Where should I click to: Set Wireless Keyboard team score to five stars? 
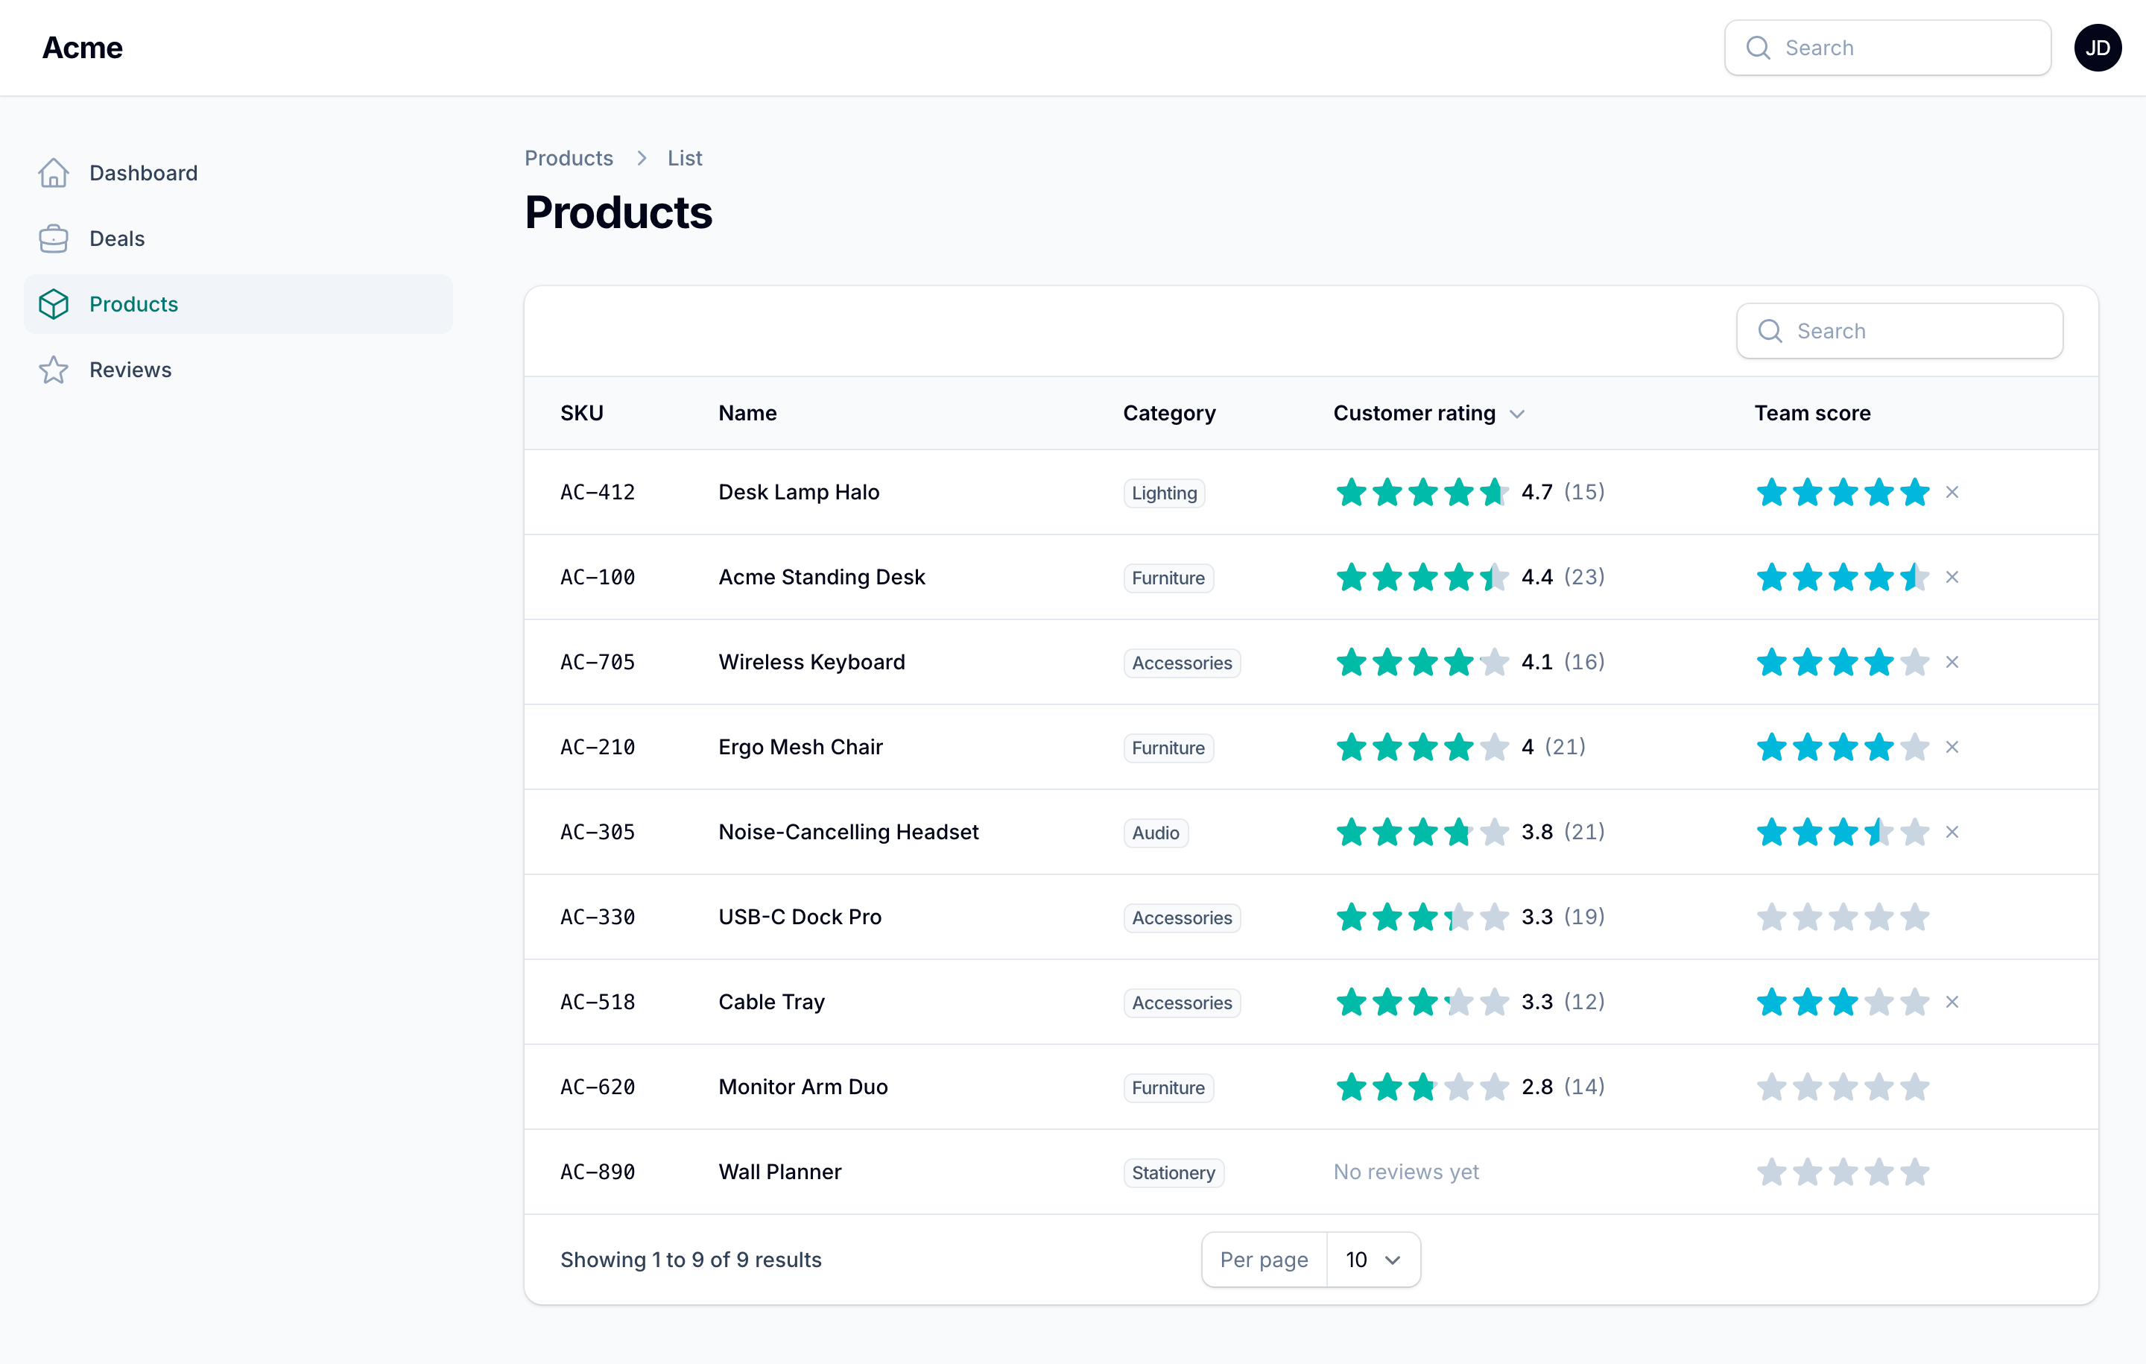pyautogui.click(x=1914, y=663)
